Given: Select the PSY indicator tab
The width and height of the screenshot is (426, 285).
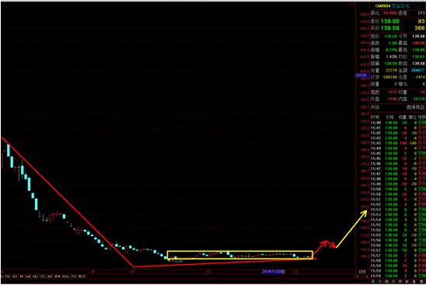Looking at the screenshot, I should pos(74,276).
